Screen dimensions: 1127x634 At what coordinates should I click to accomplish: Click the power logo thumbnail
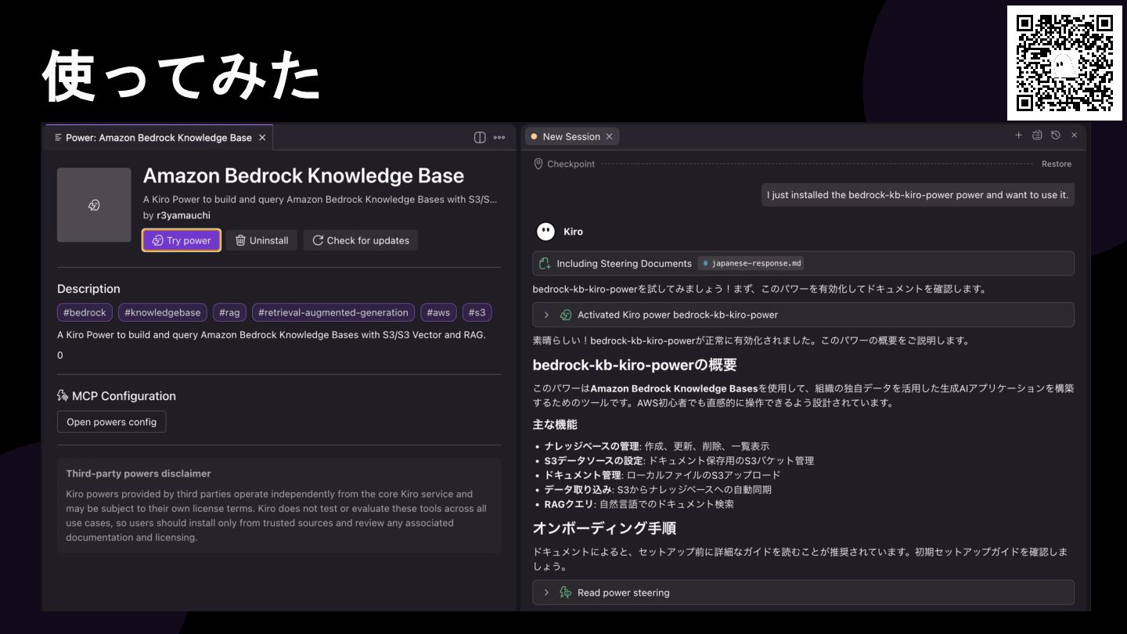pos(94,205)
